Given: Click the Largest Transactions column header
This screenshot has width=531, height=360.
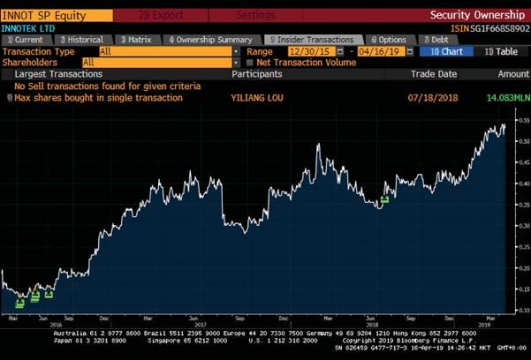Looking at the screenshot, I should 58,74.
